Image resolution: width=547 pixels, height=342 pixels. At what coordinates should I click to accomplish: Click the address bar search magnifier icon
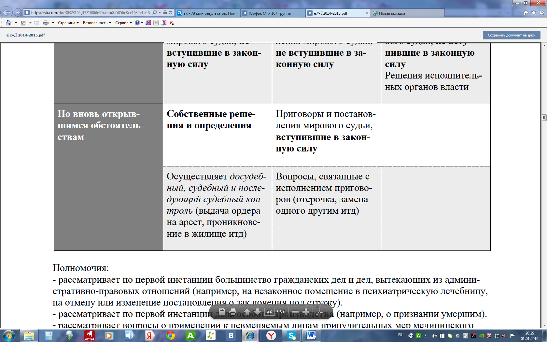tap(155, 13)
